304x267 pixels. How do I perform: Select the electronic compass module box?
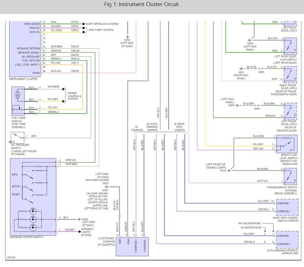[133, 246]
